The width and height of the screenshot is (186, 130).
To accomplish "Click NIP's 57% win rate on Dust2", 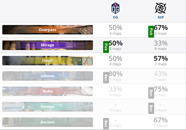I will click(161, 58).
